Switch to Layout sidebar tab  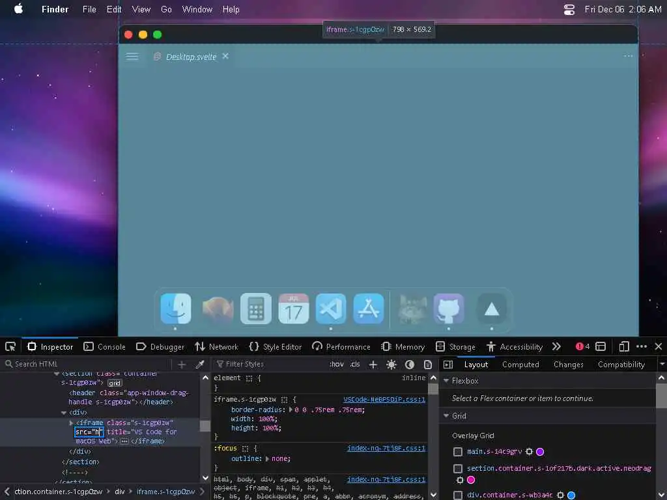pyautogui.click(x=476, y=365)
